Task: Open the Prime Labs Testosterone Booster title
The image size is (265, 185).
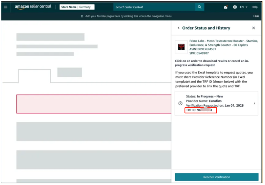Action: (x=224, y=43)
